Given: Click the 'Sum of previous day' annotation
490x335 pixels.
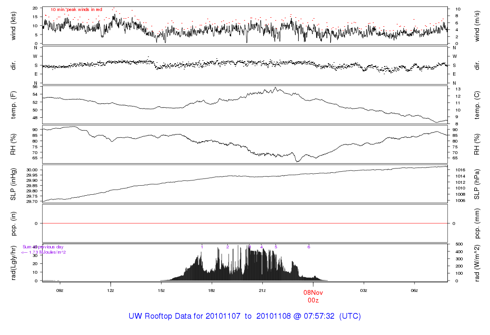Looking at the screenshot, I should [x=43, y=247].
